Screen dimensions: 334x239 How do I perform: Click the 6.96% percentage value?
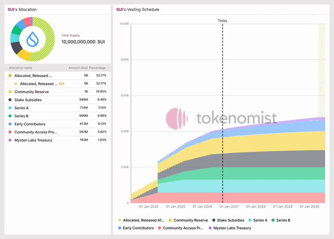click(102, 116)
